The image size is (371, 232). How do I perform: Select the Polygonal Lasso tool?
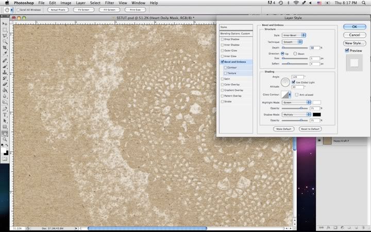[5, 36]
